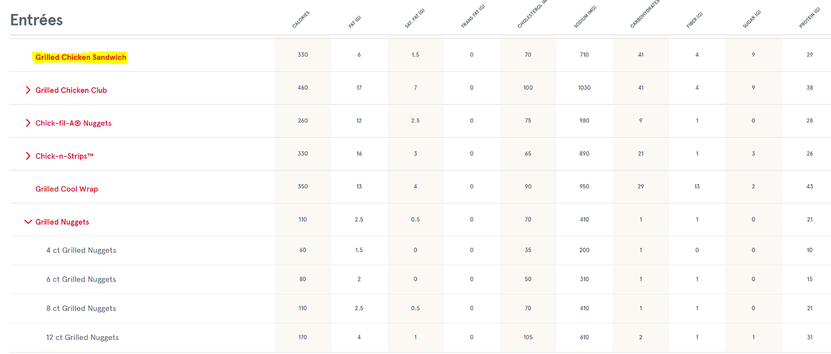
Task: Open the Grilled Chicken Sandwich link
Action: 81,58
